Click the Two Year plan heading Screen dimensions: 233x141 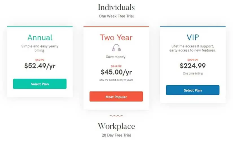(x=116, y=37)
